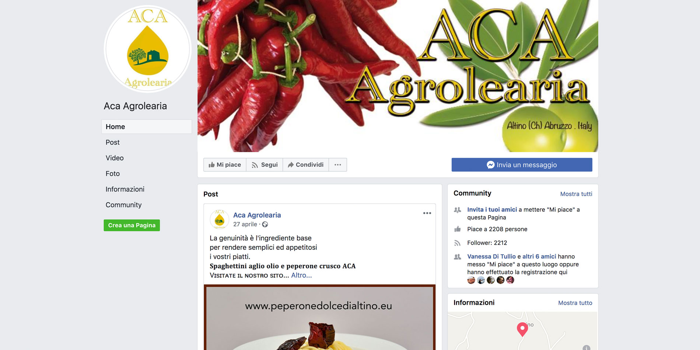Click the red map location pin
The height and width of the screenshot is (350, 700).
(x=522, y=329)
